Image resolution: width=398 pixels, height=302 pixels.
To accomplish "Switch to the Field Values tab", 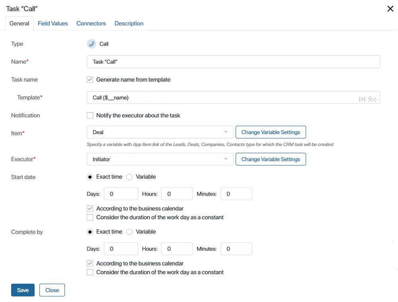I will (x=53, y=23).
